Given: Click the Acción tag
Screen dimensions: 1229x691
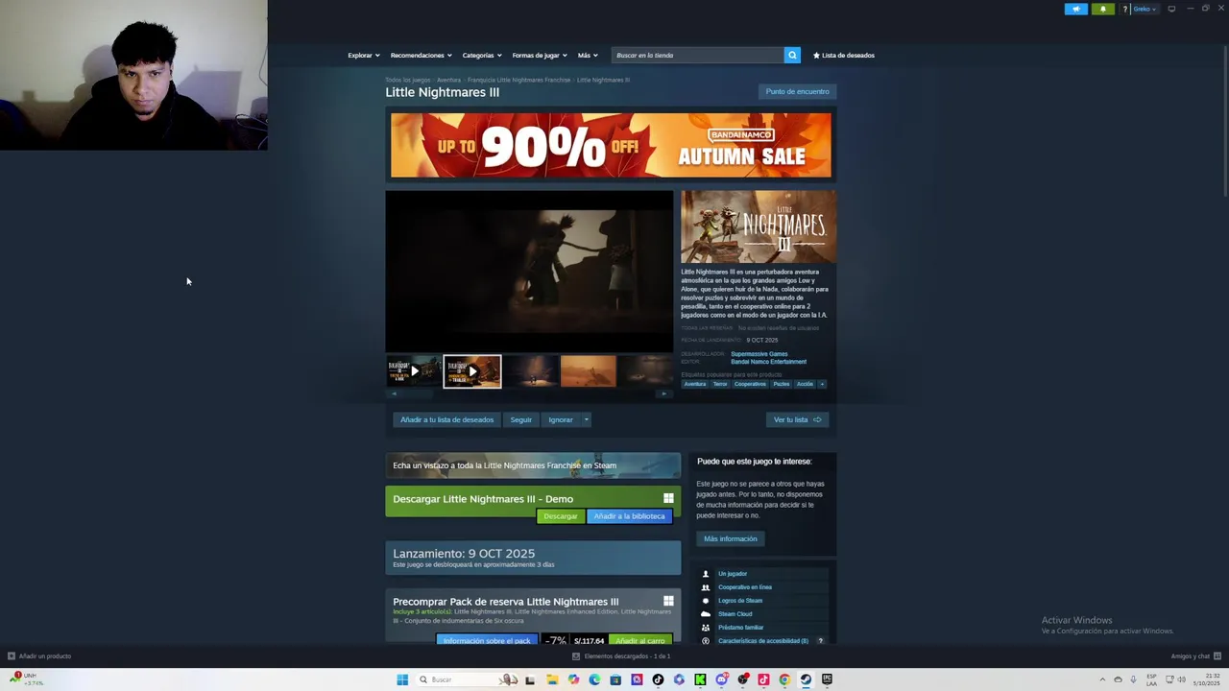Looking at the screenshot, I should (805, 384).
